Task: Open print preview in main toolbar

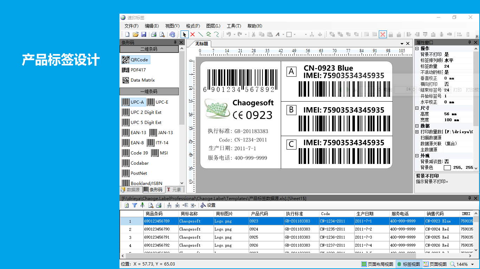Action: 162,34
